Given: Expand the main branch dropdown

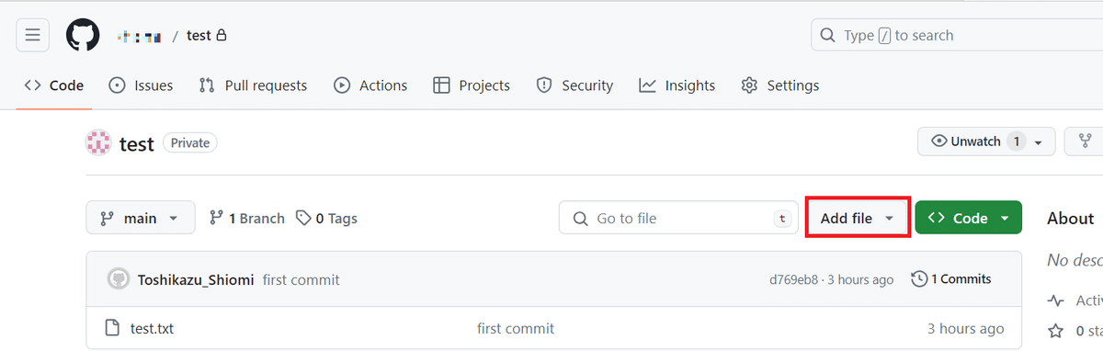Looking at the screenshot, I should point(141,218).
